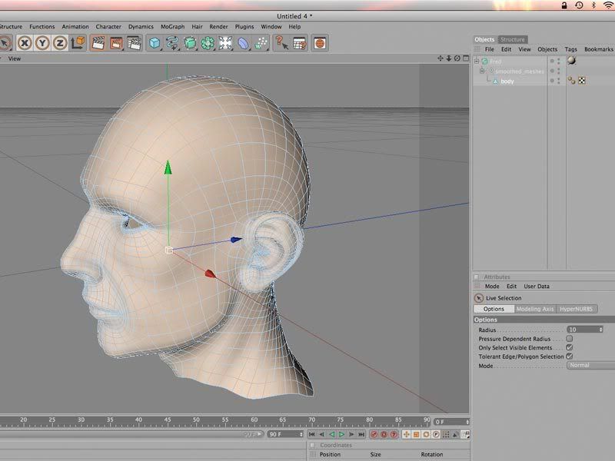Lock the X axis in toolbar

point(25,43)
